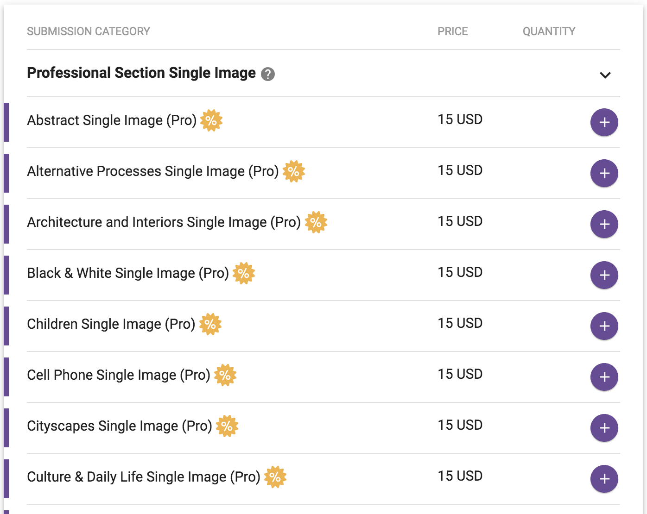Add Children Single Image entry
Screen dimensions: 647x514
[604, 326]
